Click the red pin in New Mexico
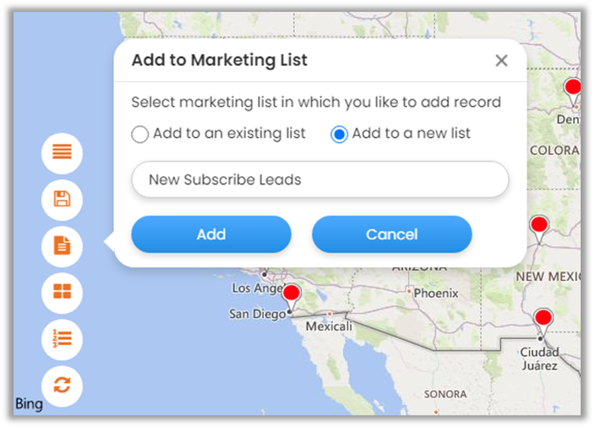 pos(538,227)
